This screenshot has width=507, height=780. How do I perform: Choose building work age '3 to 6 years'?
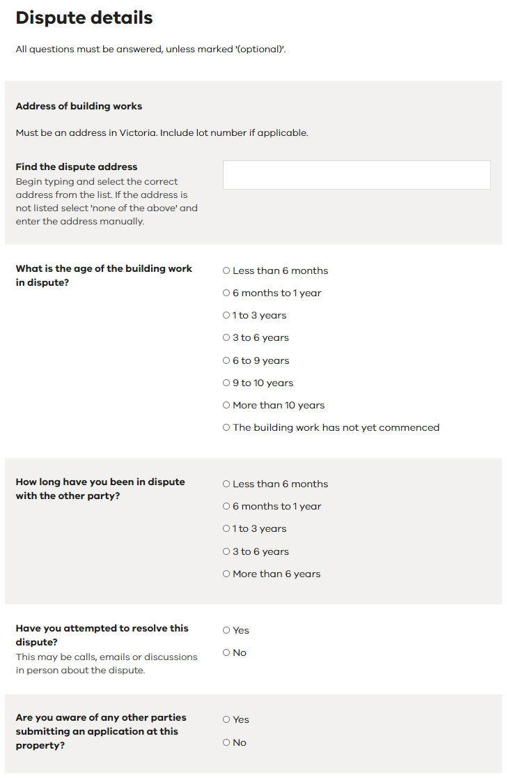(x=226, y=337)
